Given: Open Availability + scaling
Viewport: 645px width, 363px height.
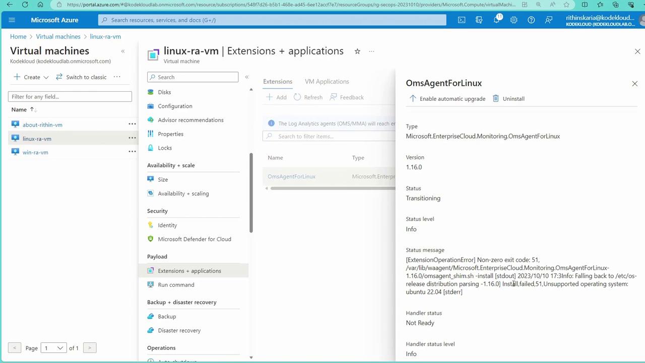Looking at the screenshot, I should [x=183, y=194].
